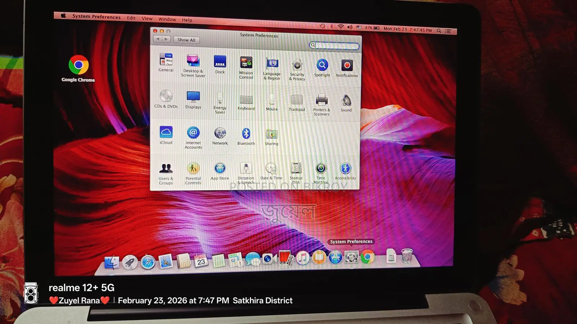
Task: Open Printers & Scanners settings
Action: 321,105
